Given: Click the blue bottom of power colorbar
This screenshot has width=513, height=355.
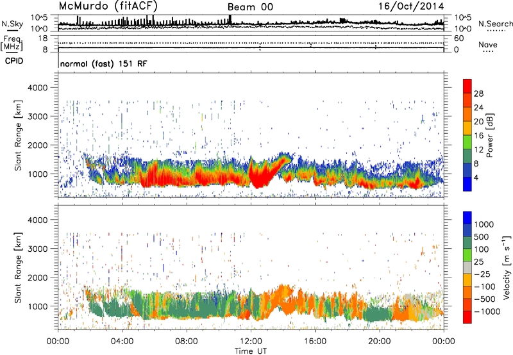Looking at the screenshot, I should coord(467,184).
